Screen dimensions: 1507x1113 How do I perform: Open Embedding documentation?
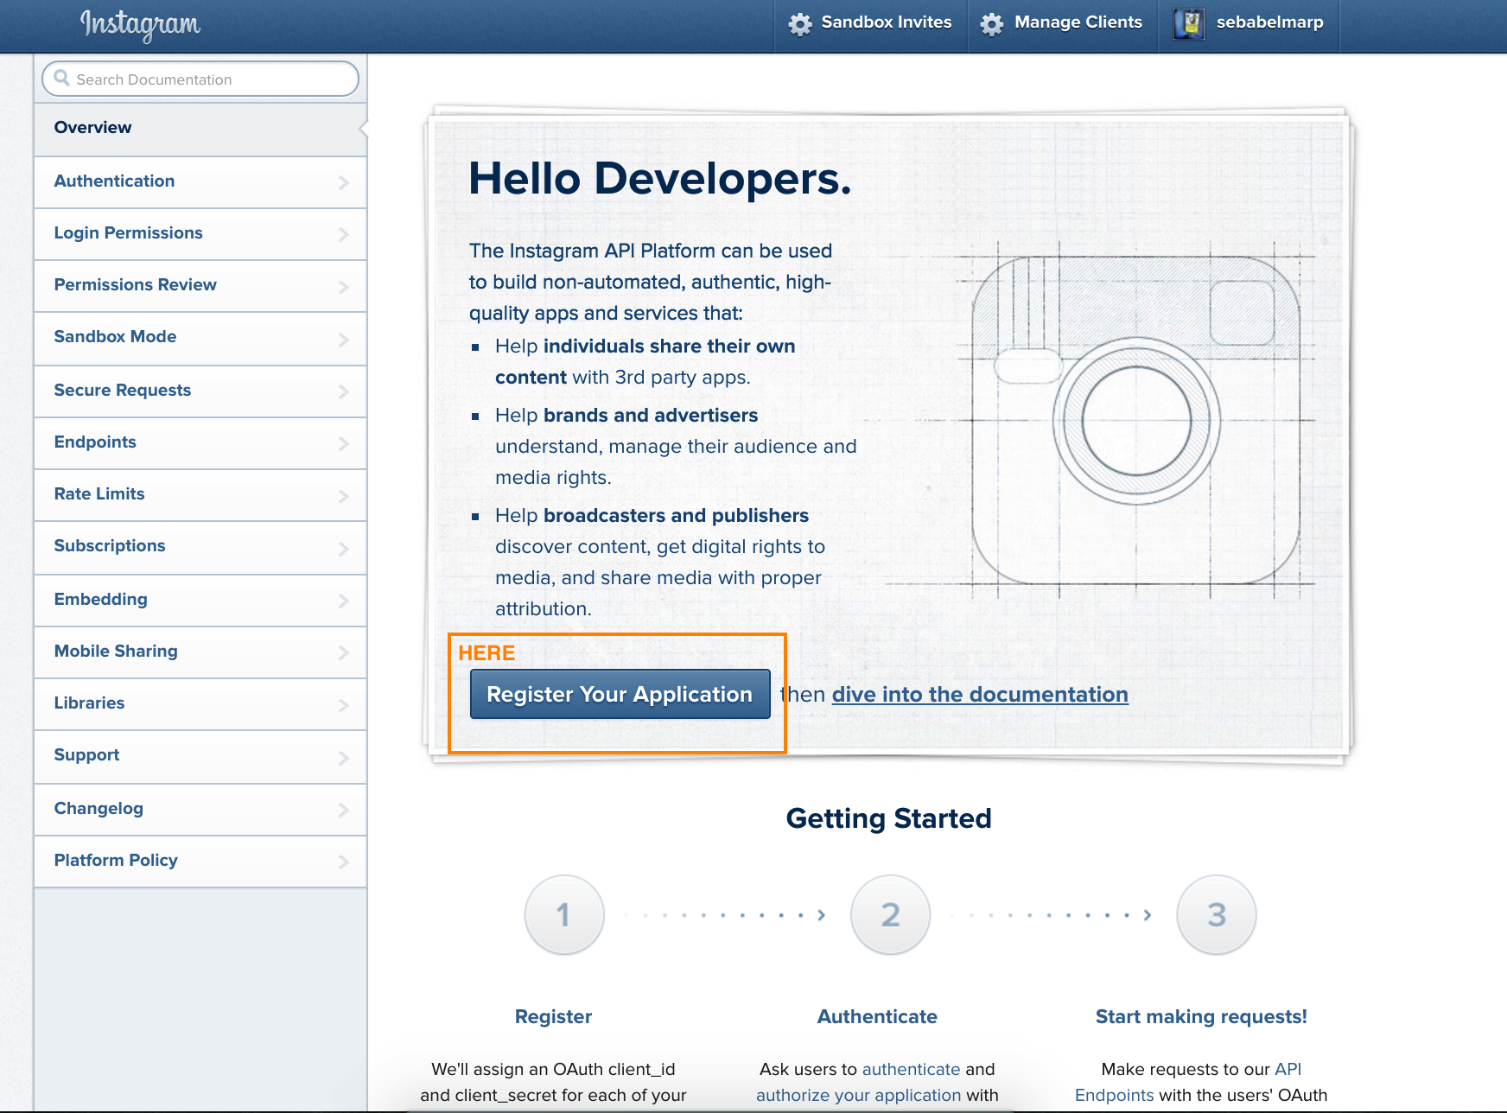click(x=200, y=600)
